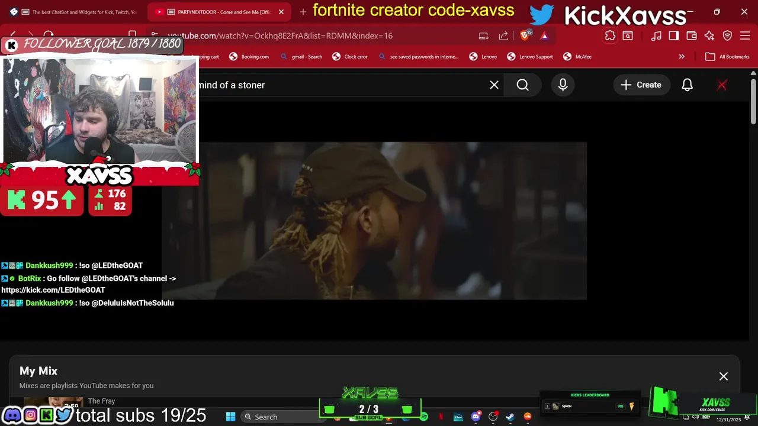
Task: Open the music note playlist icon
Action: coord(656,35)
